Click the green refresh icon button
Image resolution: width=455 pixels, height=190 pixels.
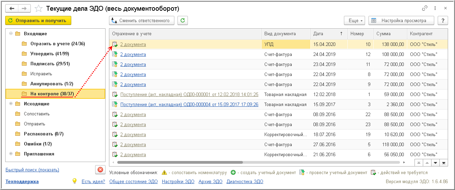pyautogui.click(x=182, y=21)
